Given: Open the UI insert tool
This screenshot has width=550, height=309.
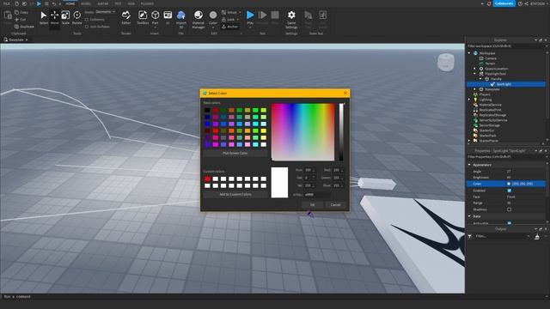Looking at the screenshot, I should (x=168, y=17).
